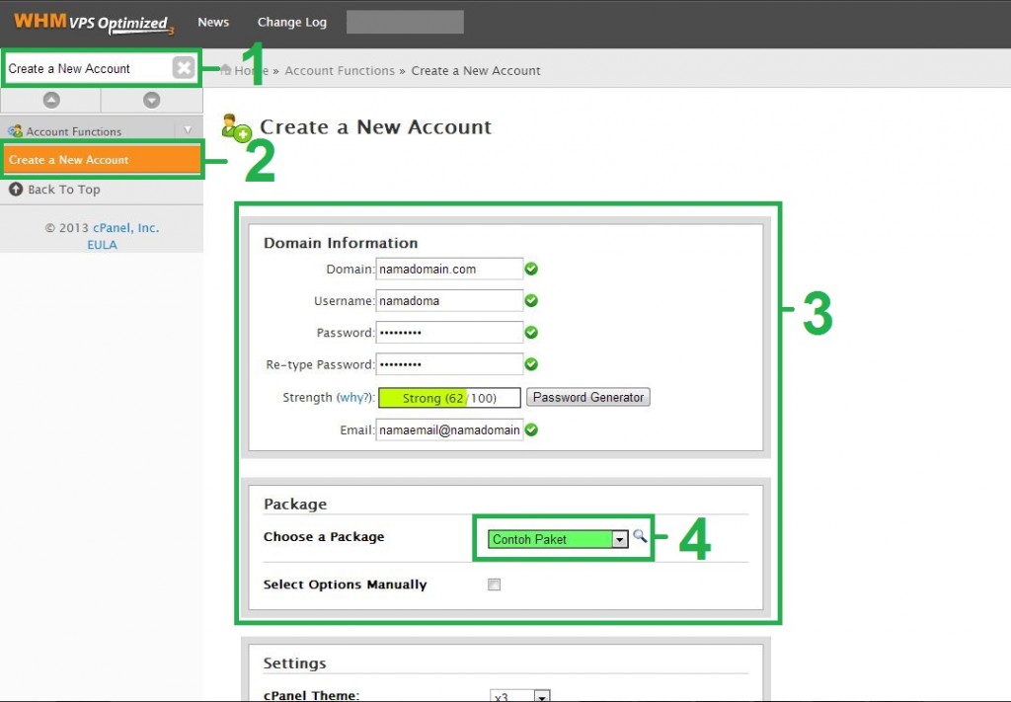
Task: Clear the sidebar search with the X icon
Action: tap(184, 67)
